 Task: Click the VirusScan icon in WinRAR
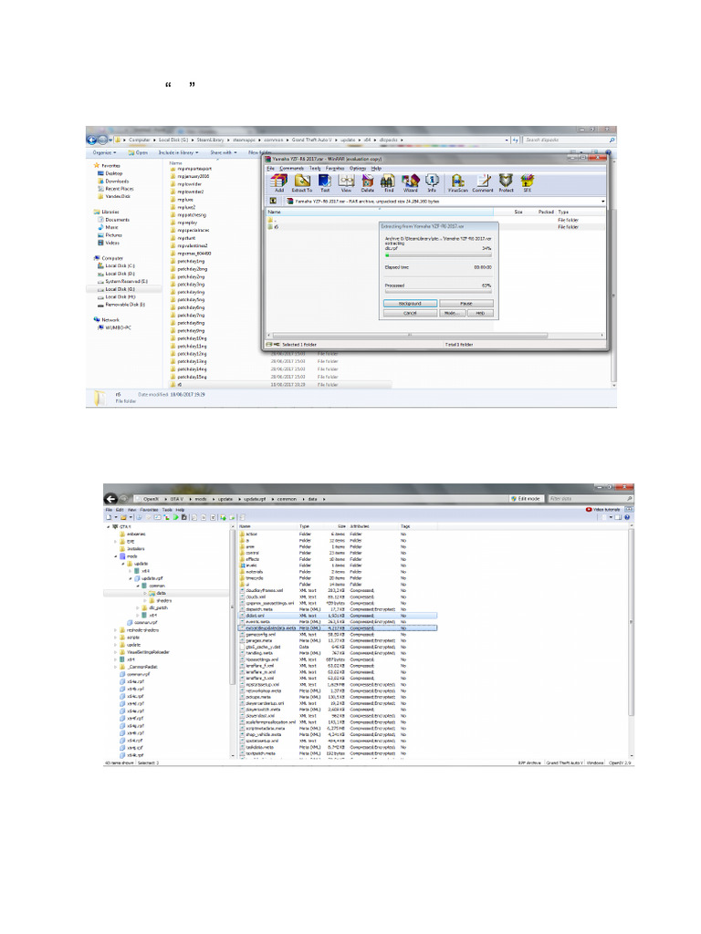point(458,182)
